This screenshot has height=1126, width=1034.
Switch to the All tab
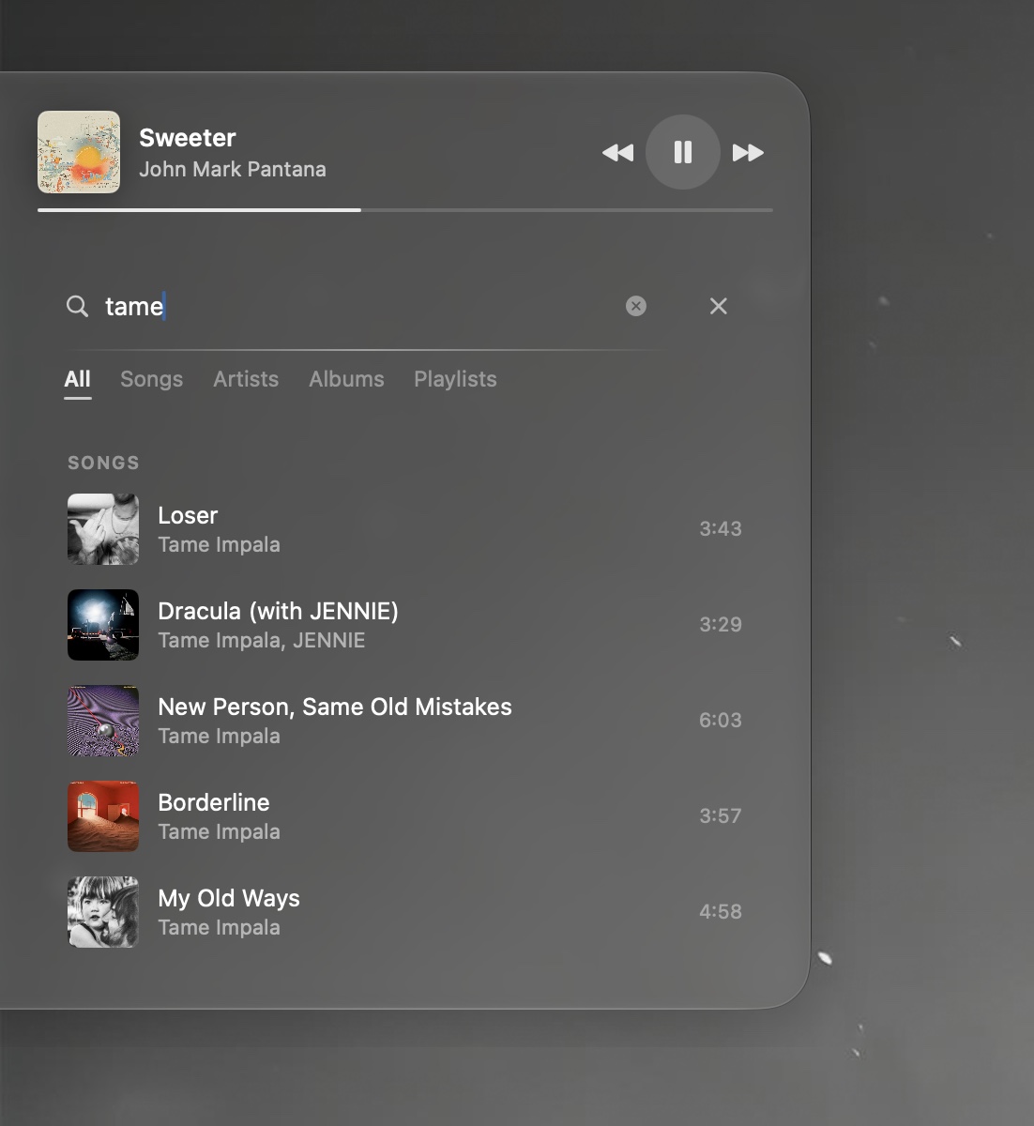point(77,379)
